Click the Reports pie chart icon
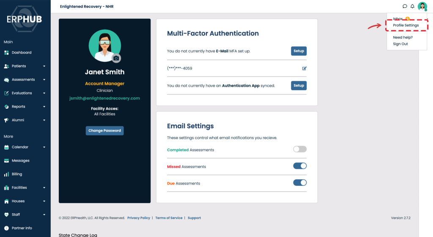433x237 pixels. [x=6, y=107]
